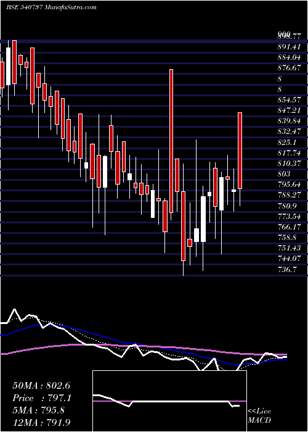Click the '50MA : 802.6' readout
This screenshot has width=308, height=432.
(x=43, y=386)
